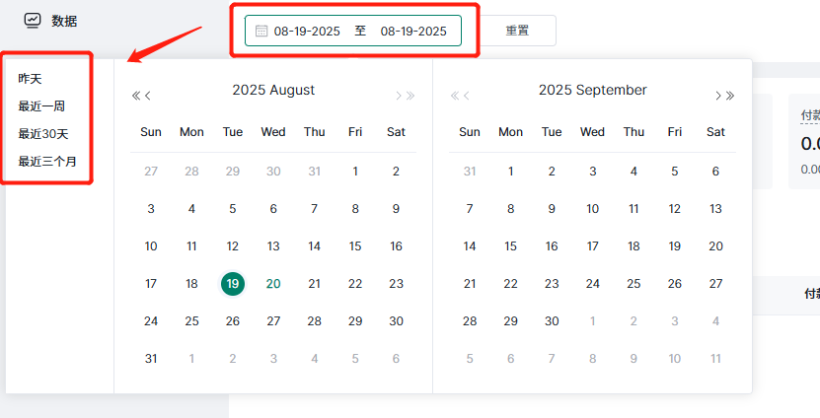
Task: Click the start date 08-19-2025 field
Action: click(307, 32)
